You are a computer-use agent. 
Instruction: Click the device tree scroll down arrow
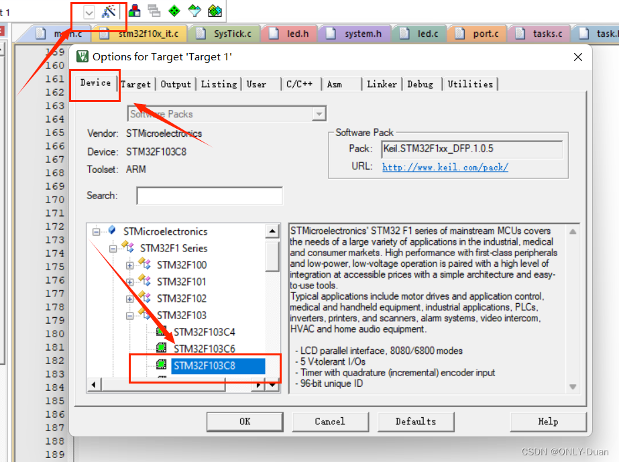point(272,385)
